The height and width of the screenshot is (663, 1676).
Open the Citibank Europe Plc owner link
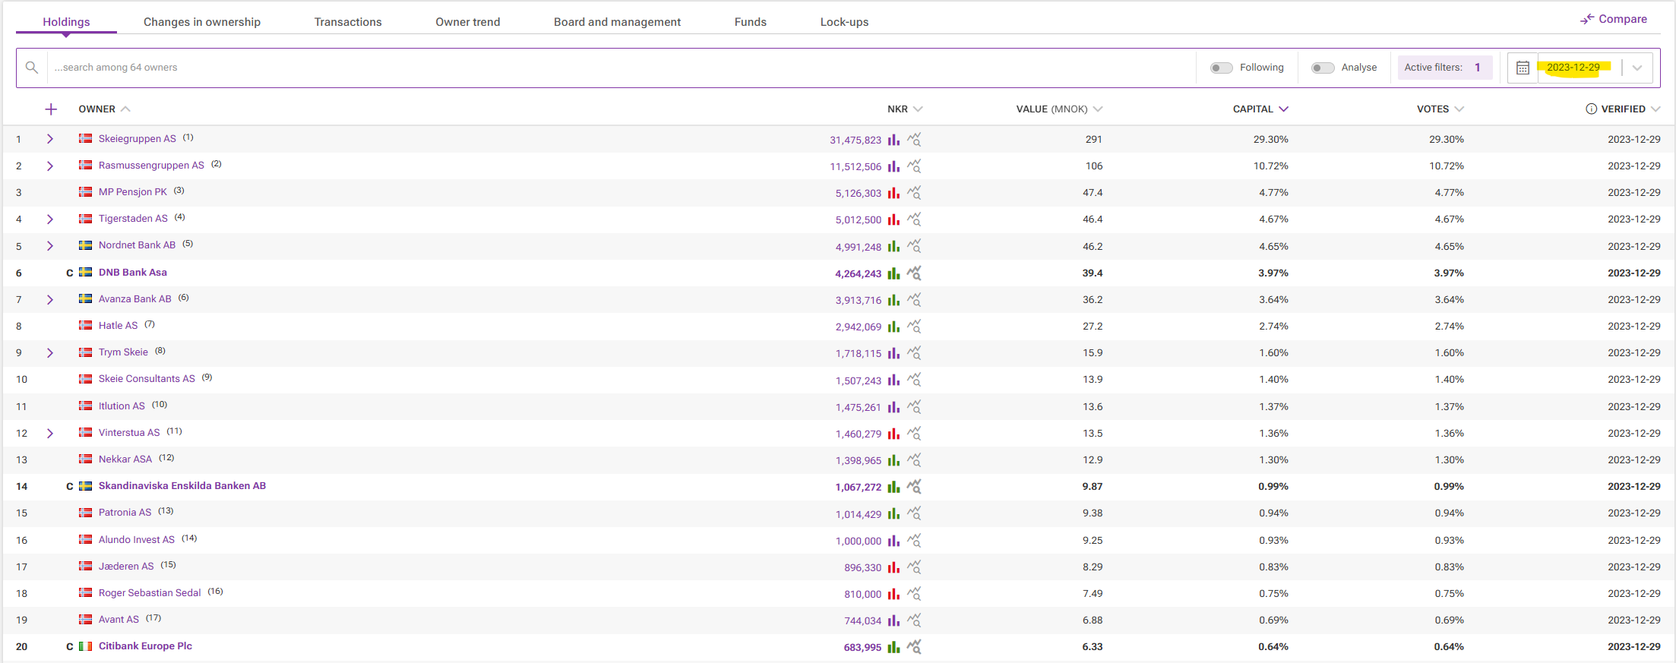pos(145,646)
